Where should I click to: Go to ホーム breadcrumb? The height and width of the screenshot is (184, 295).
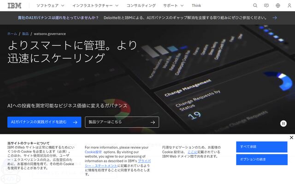(x=12, y=34)
